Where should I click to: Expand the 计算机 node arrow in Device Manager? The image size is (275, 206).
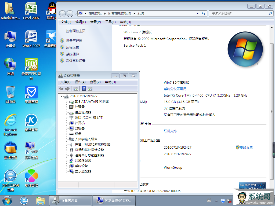(67, 123)
